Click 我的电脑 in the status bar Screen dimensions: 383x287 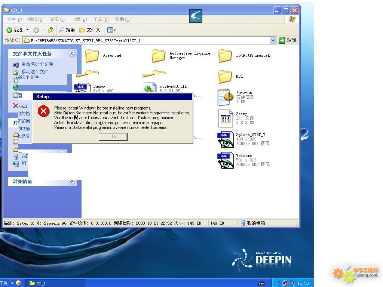[253, 223]
